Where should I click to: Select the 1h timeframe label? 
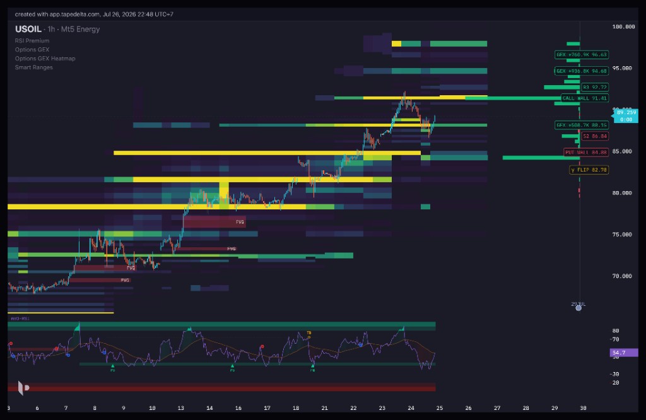(x=51, y=29)
